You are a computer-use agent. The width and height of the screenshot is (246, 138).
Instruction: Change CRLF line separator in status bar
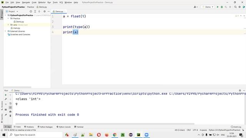tap(189, 130)
